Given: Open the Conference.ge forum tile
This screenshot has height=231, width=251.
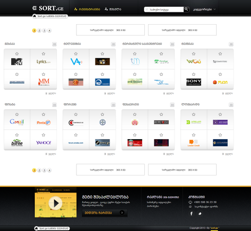Looking at the screenshot, I should 76,123.
